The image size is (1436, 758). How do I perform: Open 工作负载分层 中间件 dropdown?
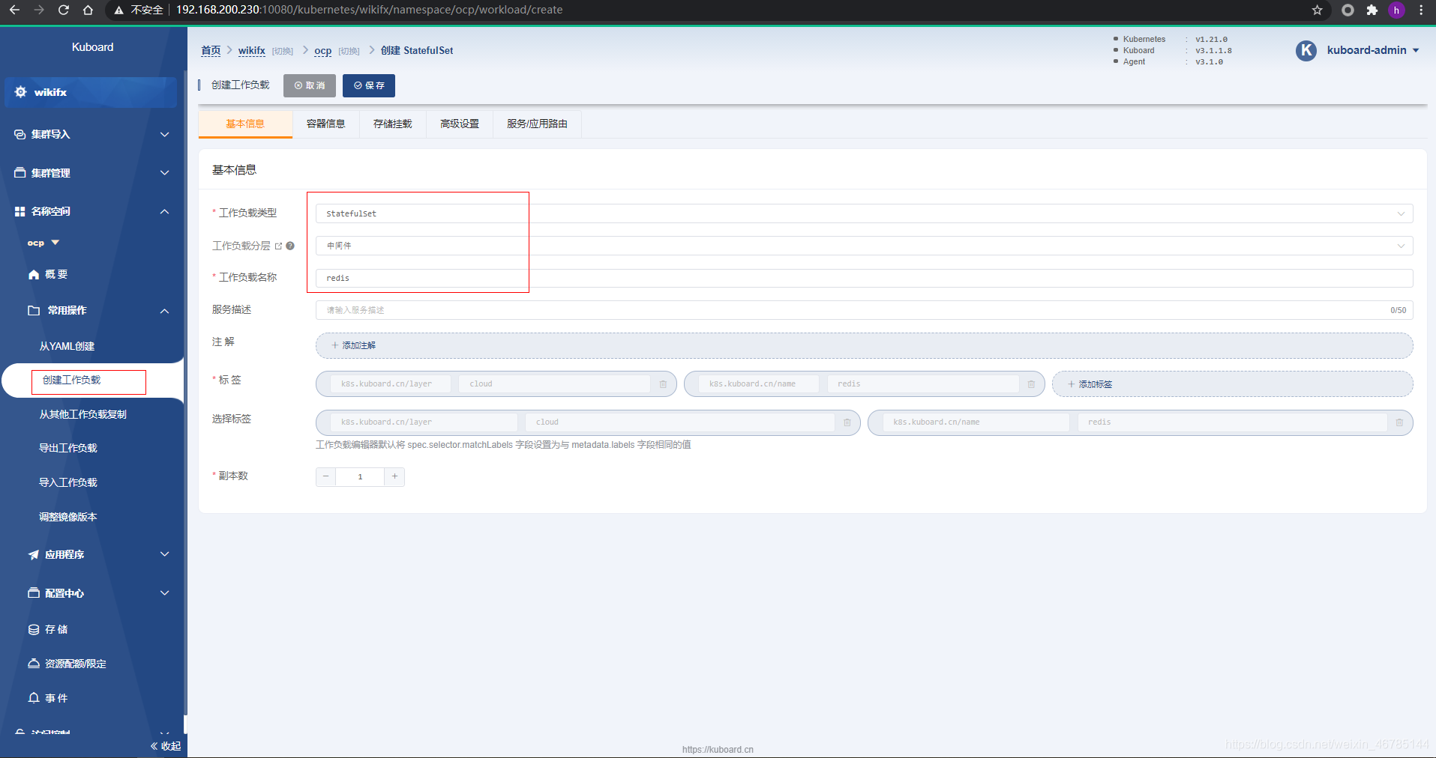coord(864,246)
